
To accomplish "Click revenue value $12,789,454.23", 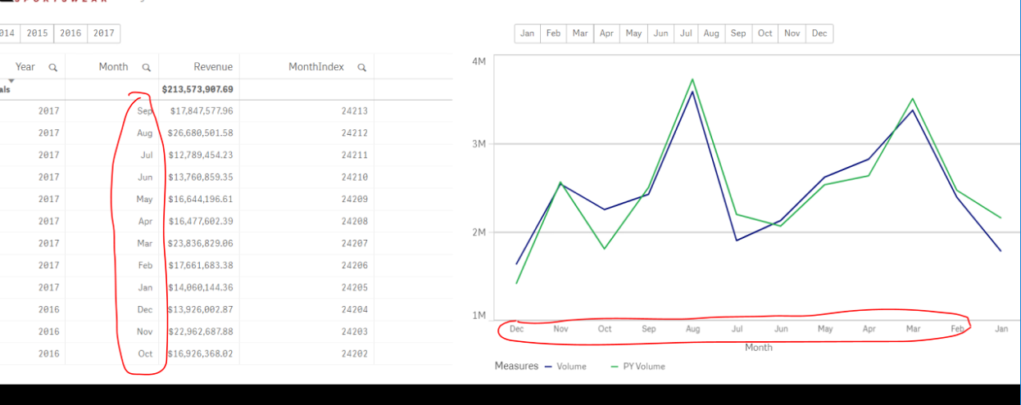I will 201,155.
